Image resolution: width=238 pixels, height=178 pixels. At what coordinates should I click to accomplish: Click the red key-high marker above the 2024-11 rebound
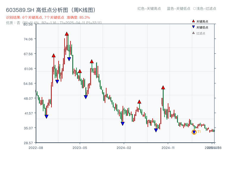163,87
